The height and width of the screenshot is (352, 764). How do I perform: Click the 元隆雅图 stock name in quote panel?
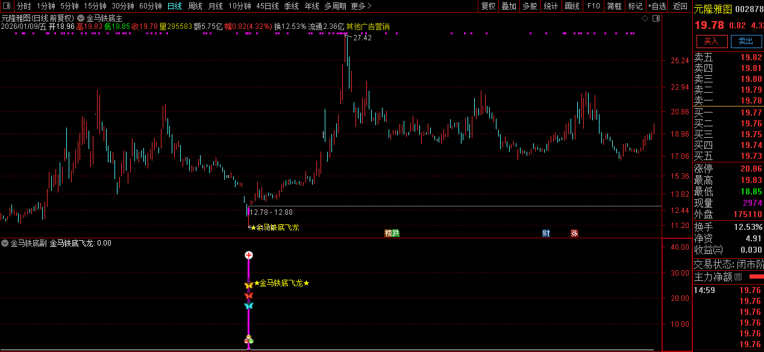[713, 8]
